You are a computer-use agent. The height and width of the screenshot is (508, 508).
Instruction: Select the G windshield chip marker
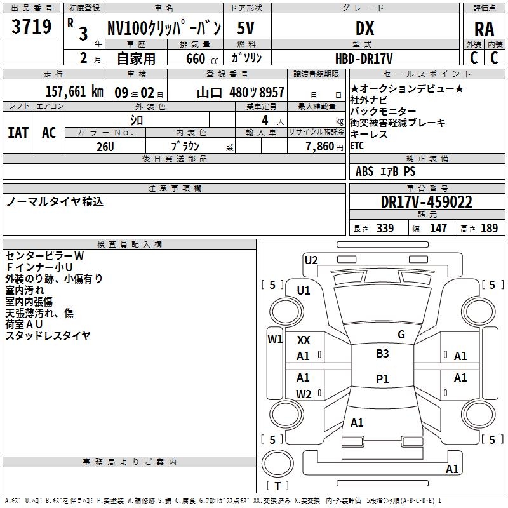[401, 335]
